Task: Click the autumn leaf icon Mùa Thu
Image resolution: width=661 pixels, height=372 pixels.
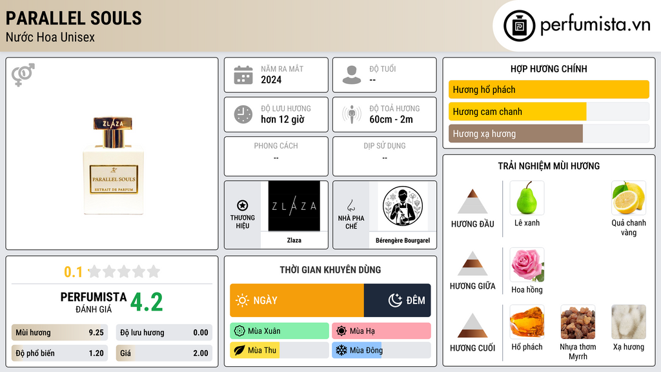Action: pyautogui.click(x=239, y=350)
